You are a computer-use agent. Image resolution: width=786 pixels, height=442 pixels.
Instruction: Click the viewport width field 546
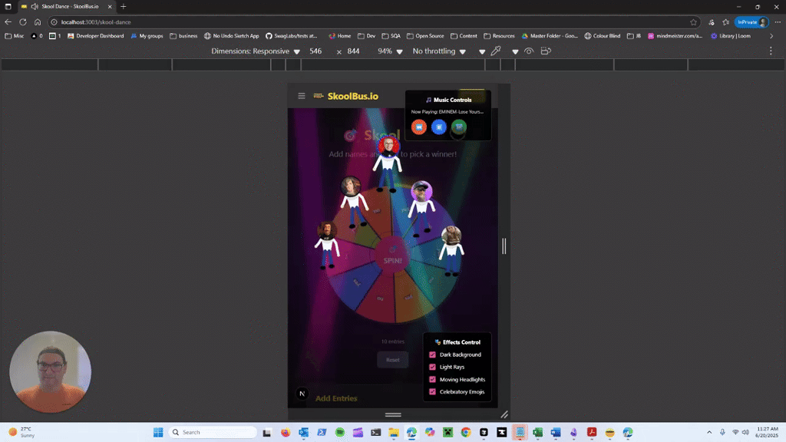pyautogui.click(x=315, y=51)
